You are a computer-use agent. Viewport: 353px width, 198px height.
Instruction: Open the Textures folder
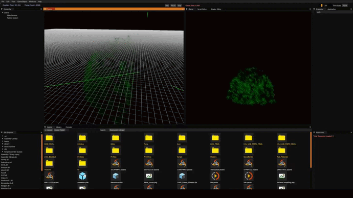[49, 163]
